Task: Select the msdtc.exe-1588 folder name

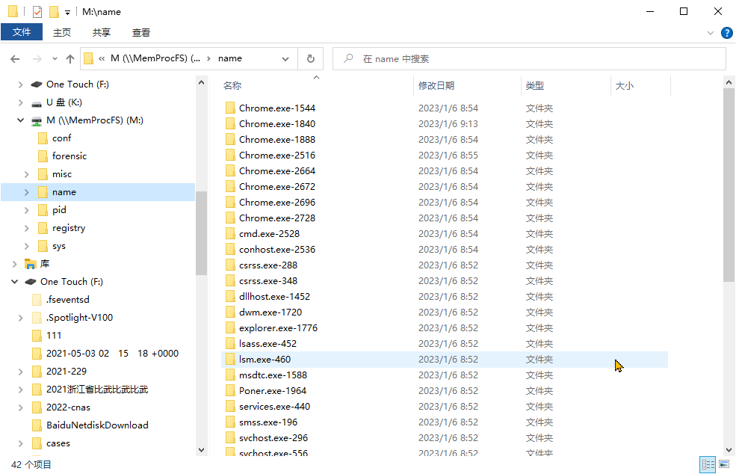Action: point(273,375)
